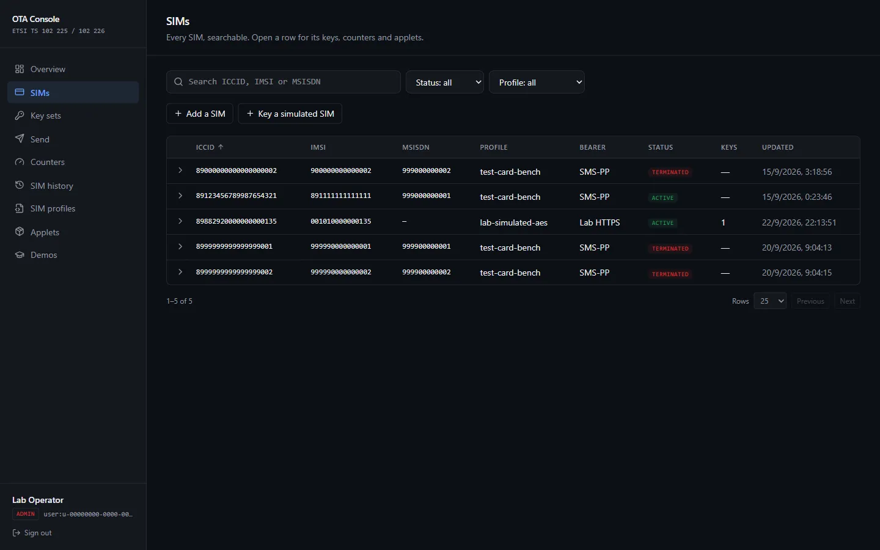This screenshot has width=880, height=550.
Task: Click the Add a SIM button
Action: (200, 114)
